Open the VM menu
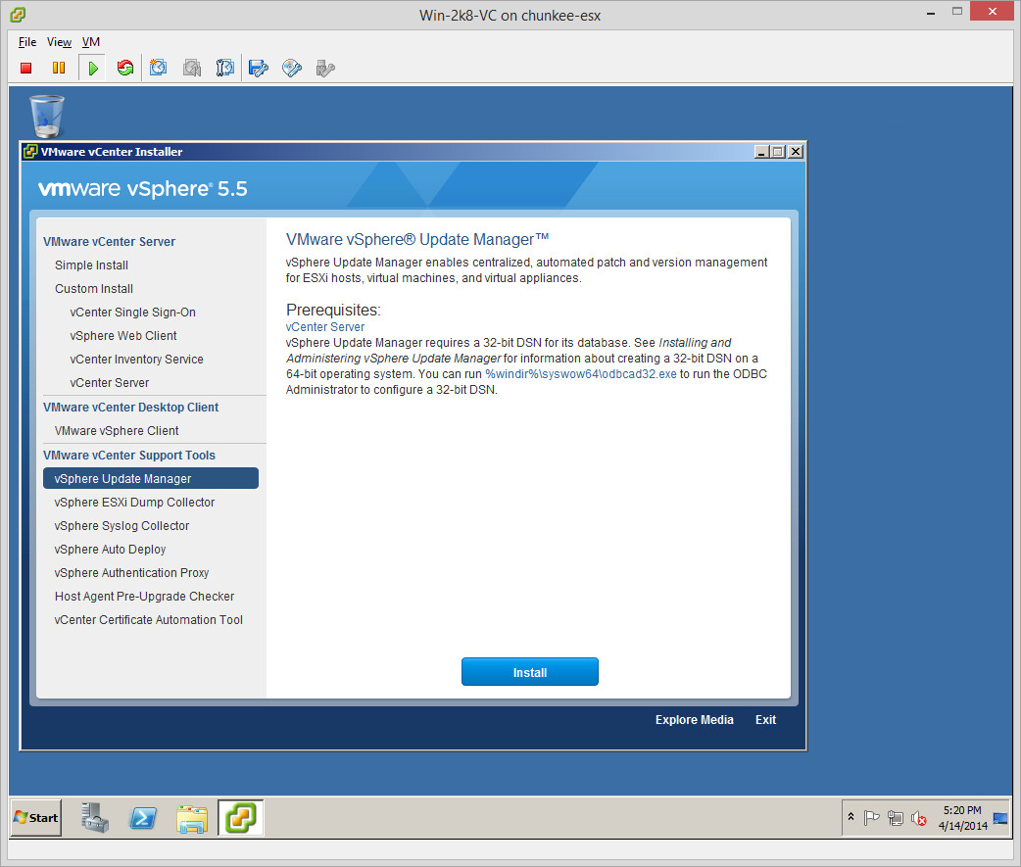 tap(91, 42)
